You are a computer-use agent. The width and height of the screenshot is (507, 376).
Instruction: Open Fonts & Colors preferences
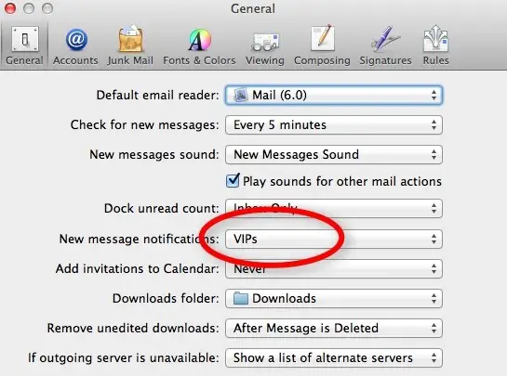click(x=199, y=45)
